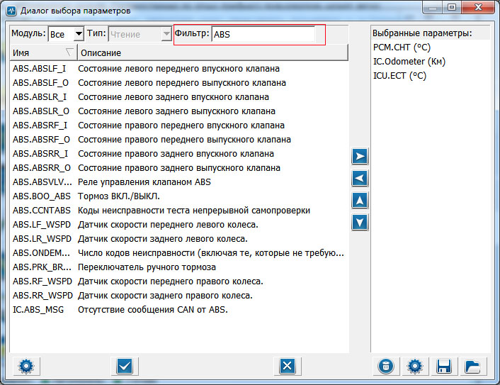Select ABS.ABSLF_O row
This screenshot has height=385, width=500.
click(178, 83)
